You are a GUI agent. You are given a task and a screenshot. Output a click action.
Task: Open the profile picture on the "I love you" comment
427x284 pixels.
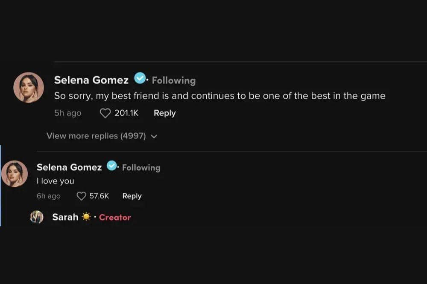click(x=15, y=174)
